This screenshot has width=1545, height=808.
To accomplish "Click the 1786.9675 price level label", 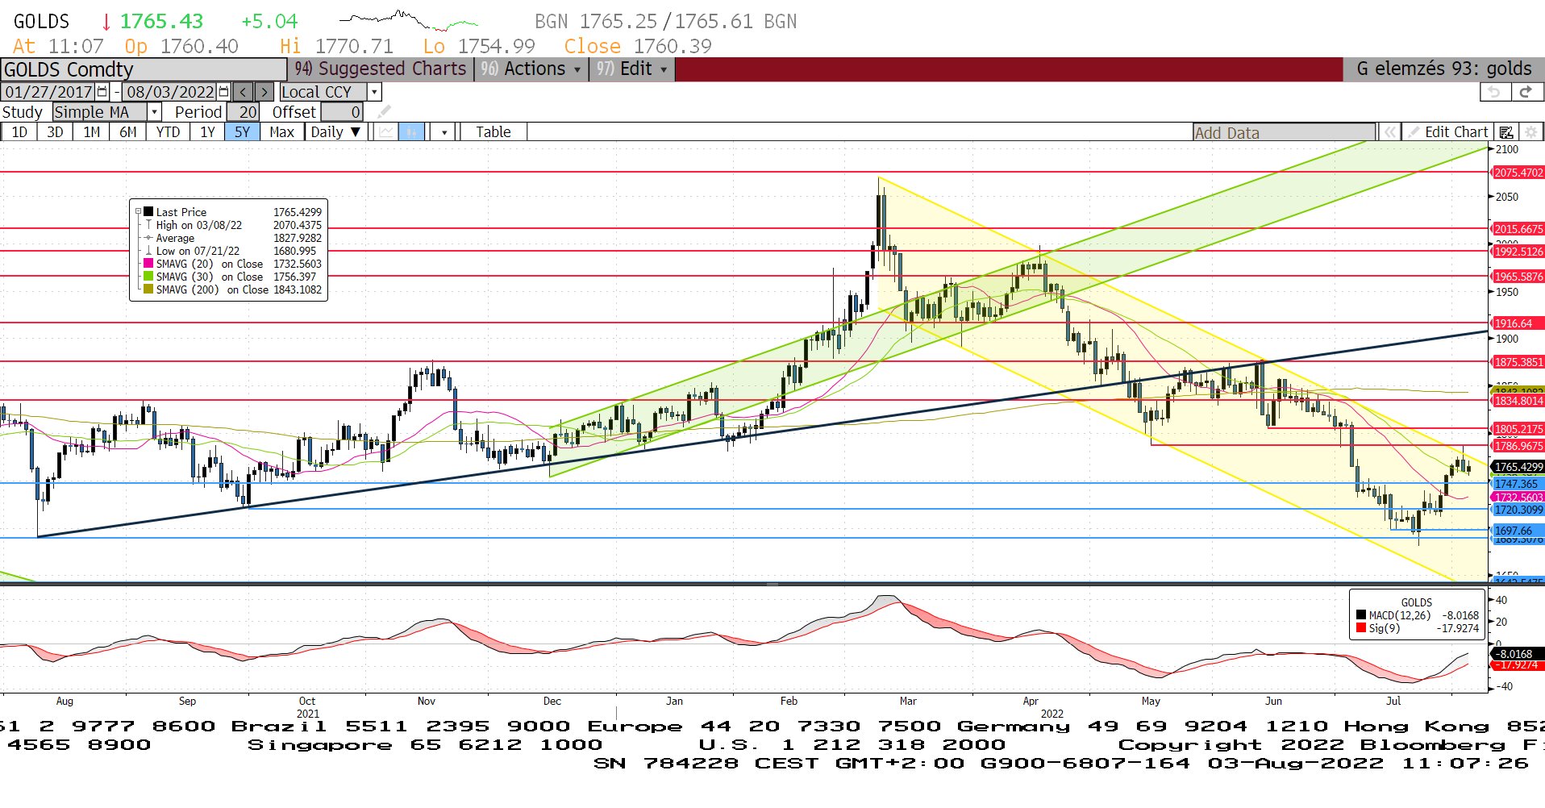I will click(1518, 446).
